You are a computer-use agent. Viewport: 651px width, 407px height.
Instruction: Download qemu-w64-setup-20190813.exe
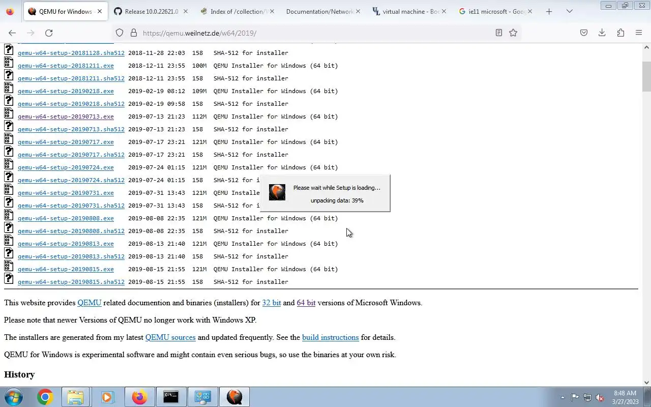click(66, 244)
